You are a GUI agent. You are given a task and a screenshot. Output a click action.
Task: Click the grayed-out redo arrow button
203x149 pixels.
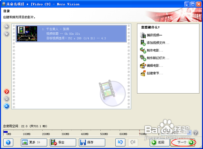133,143
